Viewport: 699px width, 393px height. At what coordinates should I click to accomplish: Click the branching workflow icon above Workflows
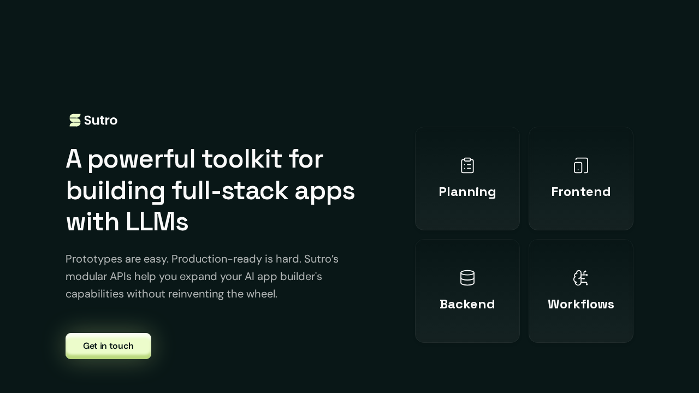click(x=581, y=278)
